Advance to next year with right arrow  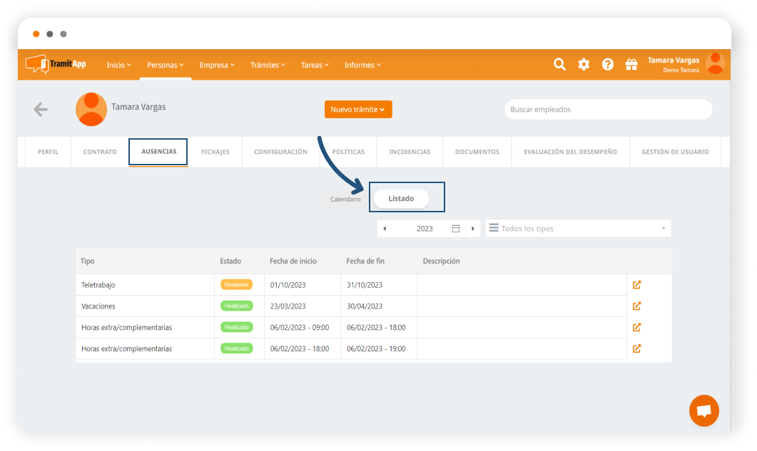(472, 229)
